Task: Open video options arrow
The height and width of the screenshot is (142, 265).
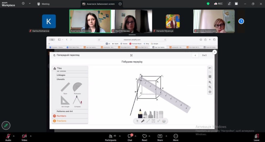Action: 31,136
